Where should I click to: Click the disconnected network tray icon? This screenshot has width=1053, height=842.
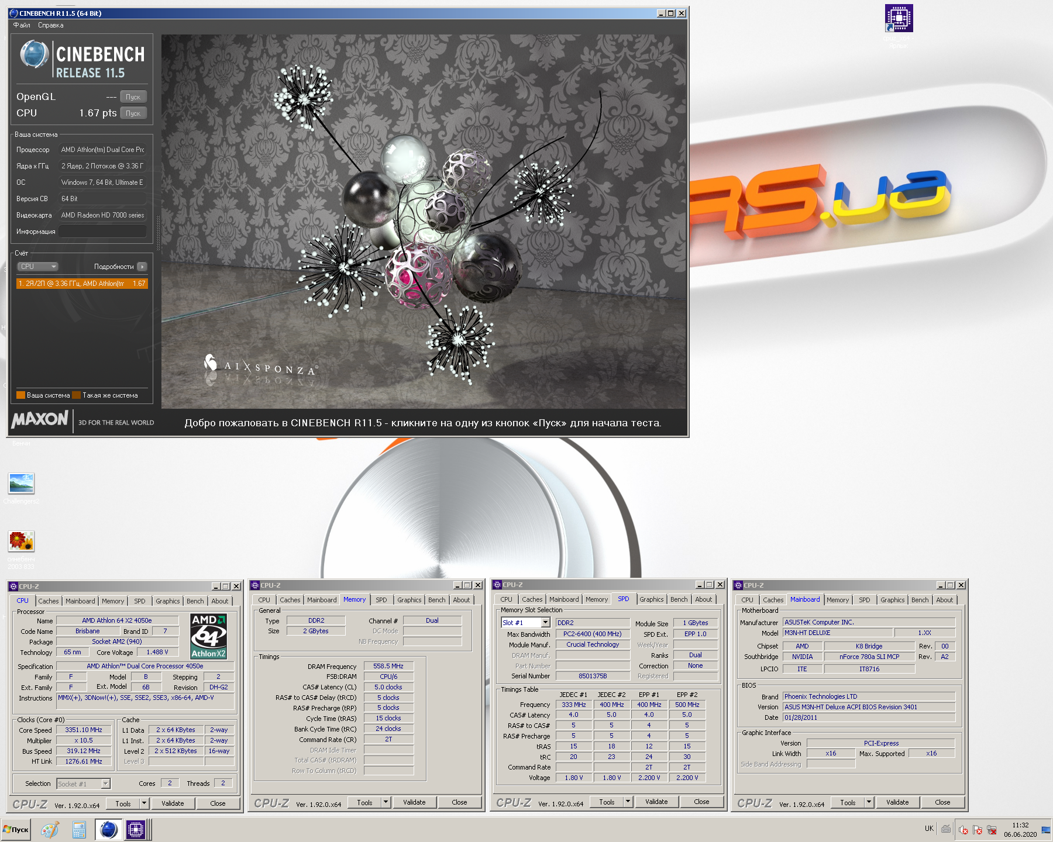coord(992,829)
